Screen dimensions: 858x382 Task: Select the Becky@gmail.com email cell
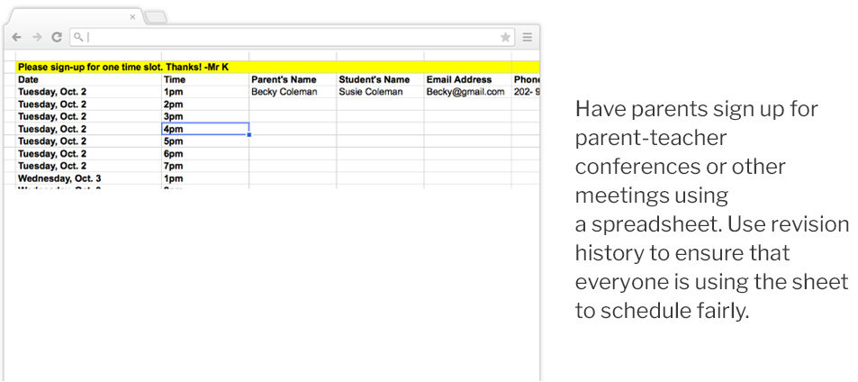pos(467,92)
